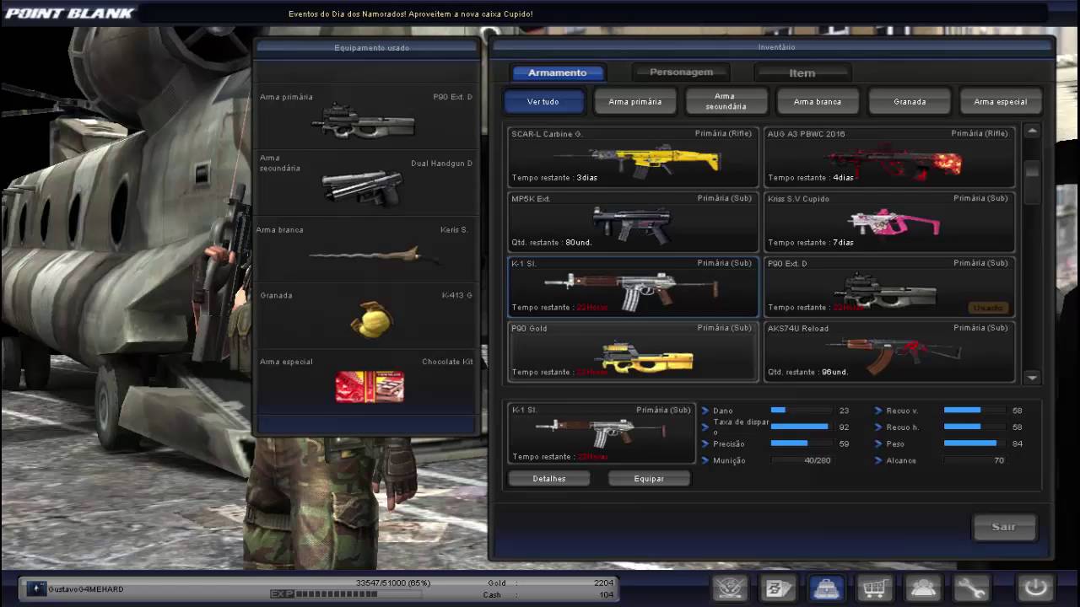Click the Alcance value 70
1080x607 pixels.
[999, 460]
